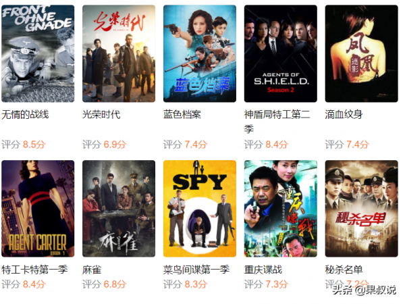Select the 秘杀名单 poster thumbnail
The height and width of the screenshot is (304, 405).
[362, 209]
